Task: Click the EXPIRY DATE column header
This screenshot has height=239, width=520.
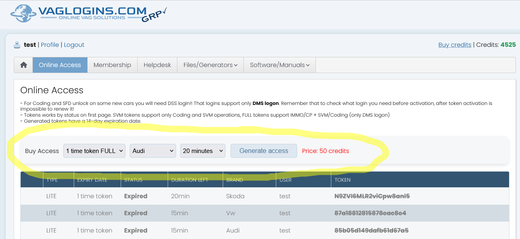Action: (x=92, y=180)
